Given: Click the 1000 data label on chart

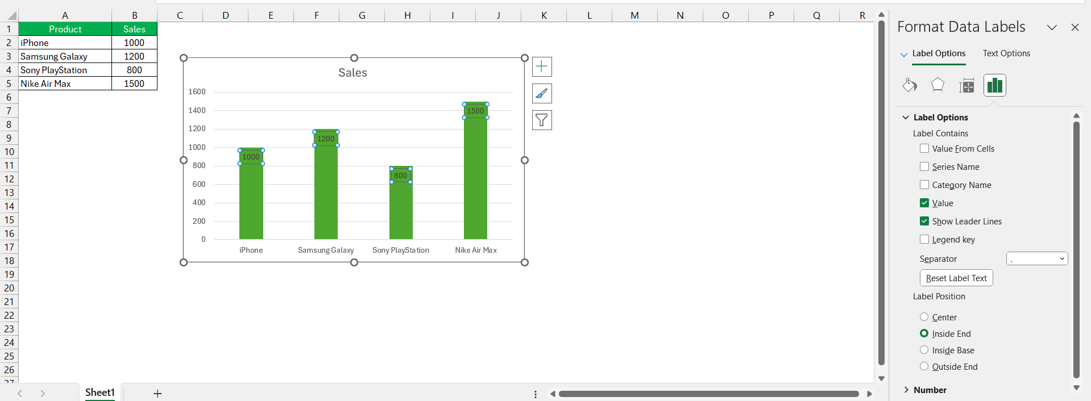Looking at the screenshot, I should 251,157.
